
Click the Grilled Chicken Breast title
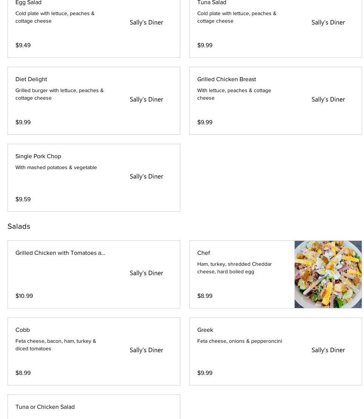pyautogui.click(x=226, y=79)
